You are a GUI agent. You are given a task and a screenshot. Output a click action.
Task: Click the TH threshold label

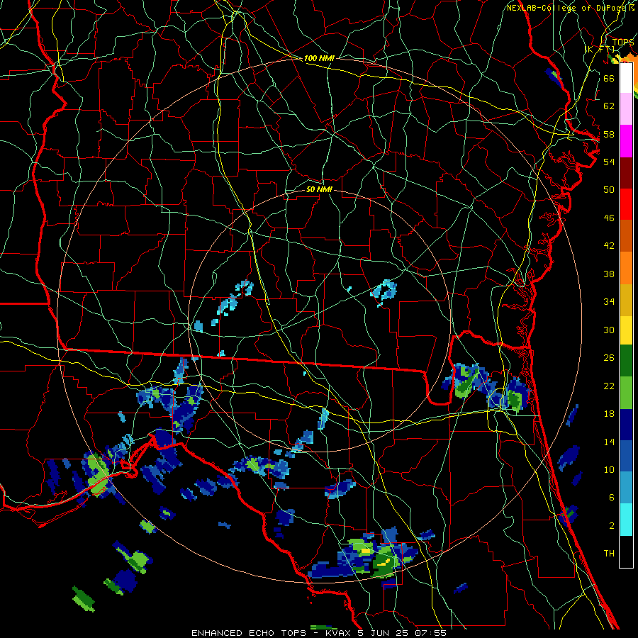click(x=609, y=554)
